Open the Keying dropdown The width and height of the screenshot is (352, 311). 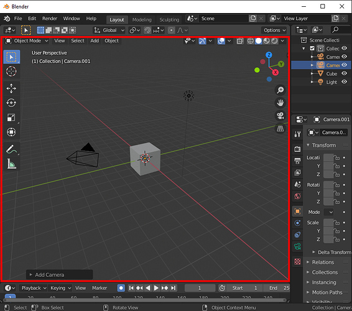tap(60, 288)
